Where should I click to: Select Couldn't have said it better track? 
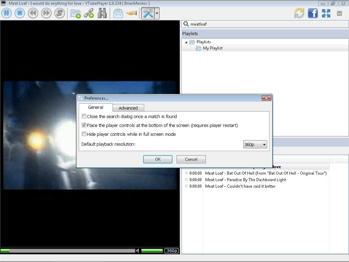coord(240,186)
